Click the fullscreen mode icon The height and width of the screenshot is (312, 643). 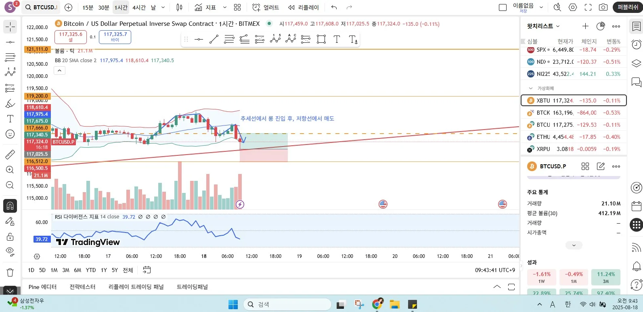click(588, 7)
